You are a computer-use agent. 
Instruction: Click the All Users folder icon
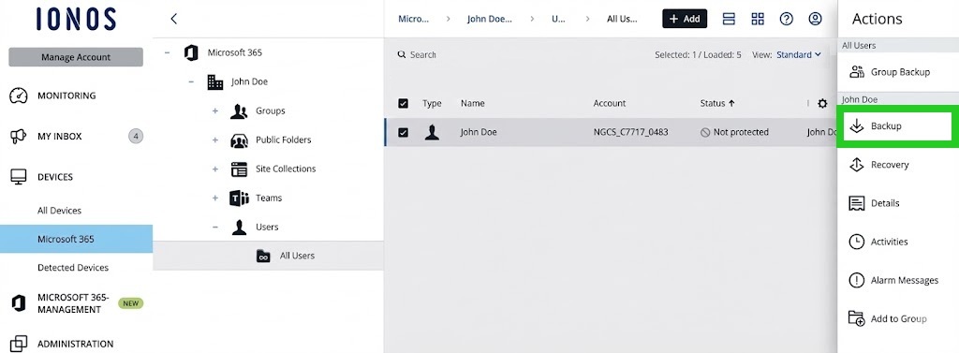coord(263,256)
